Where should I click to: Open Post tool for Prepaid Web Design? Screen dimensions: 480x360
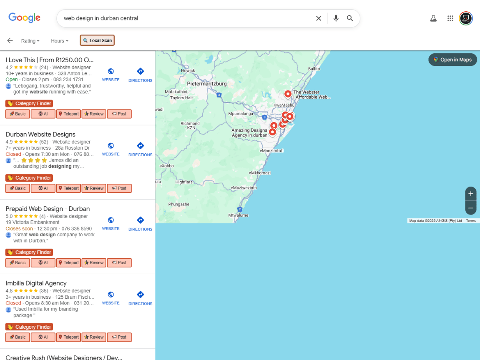tap(119, 263)
